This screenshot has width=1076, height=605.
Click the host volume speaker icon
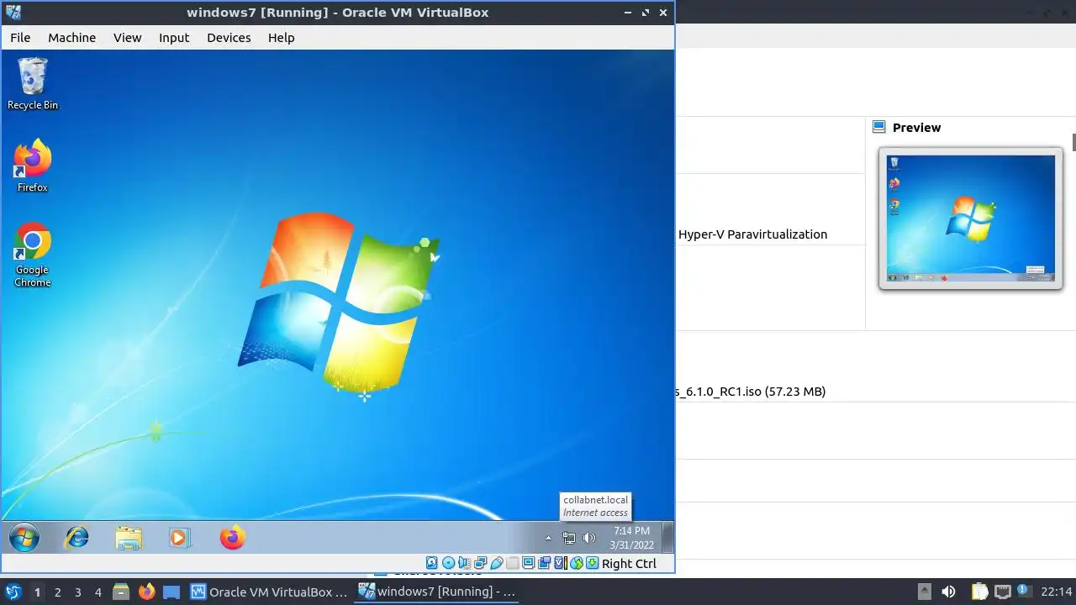coord(949,592)
